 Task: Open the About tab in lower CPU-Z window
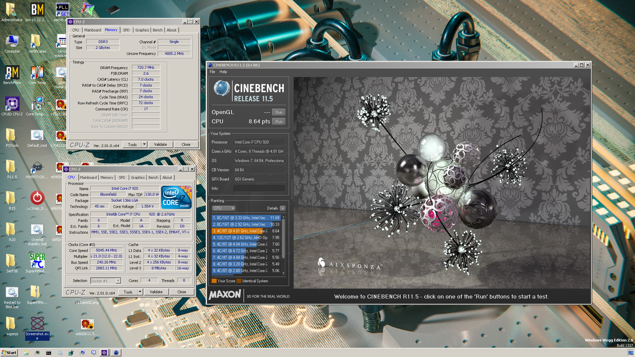coord(167,178)
